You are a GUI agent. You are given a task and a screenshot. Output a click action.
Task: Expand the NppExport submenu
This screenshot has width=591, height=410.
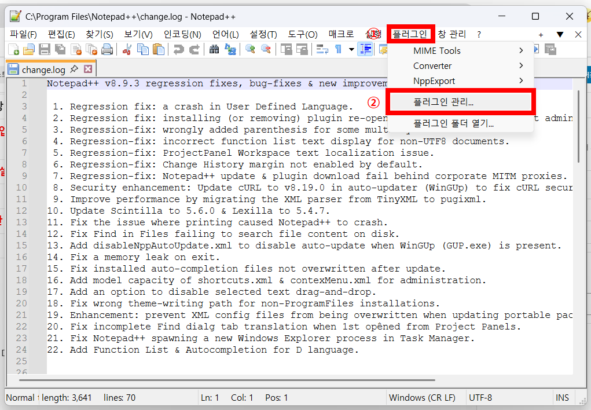(461, 80)
